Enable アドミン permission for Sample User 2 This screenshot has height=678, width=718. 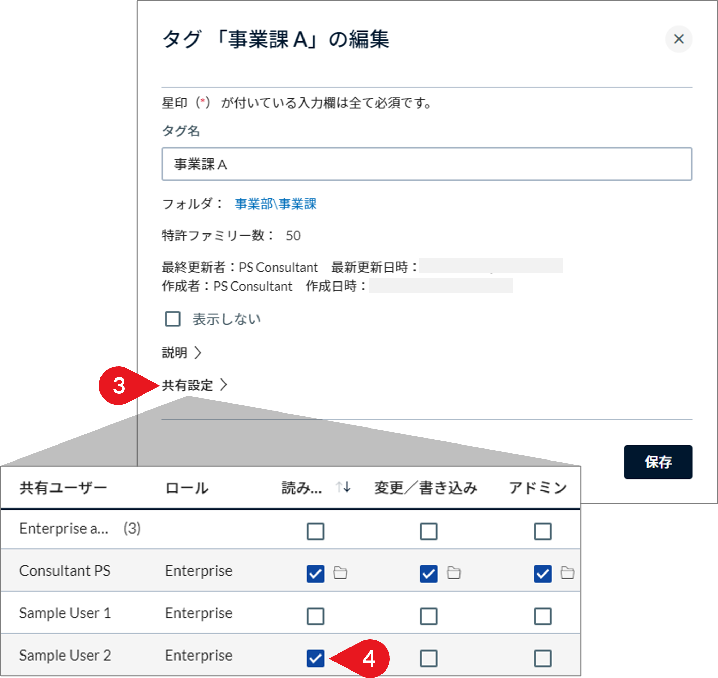click(542, 658)
